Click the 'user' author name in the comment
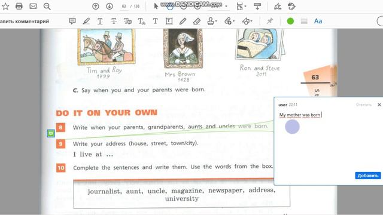This screenshot has height=215, width=383. [282, 105]
